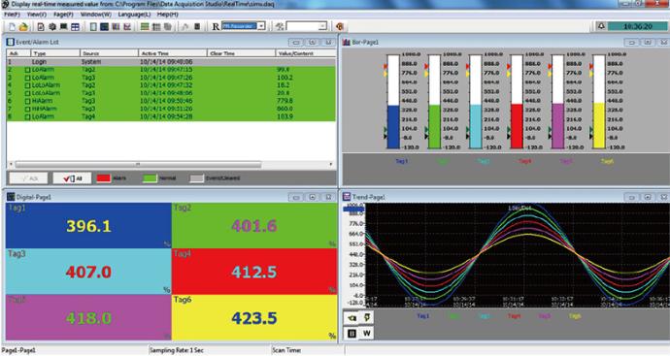Click the green list view toolbar icon
670x356 pixels.
coord(145,26)
